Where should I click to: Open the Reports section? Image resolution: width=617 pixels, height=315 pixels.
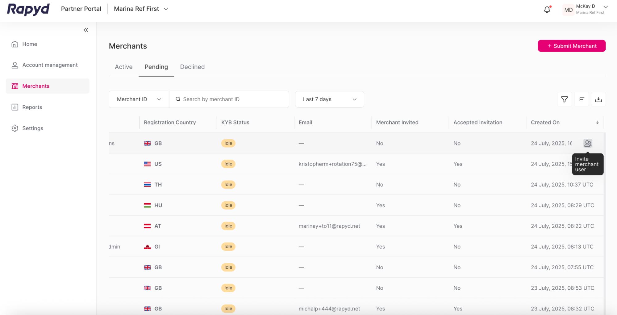[32, 107]
